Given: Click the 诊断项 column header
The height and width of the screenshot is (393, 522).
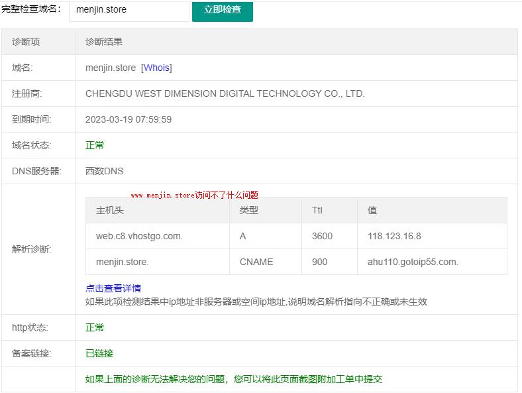Looking at the screenshot, I should click(26, 42).
